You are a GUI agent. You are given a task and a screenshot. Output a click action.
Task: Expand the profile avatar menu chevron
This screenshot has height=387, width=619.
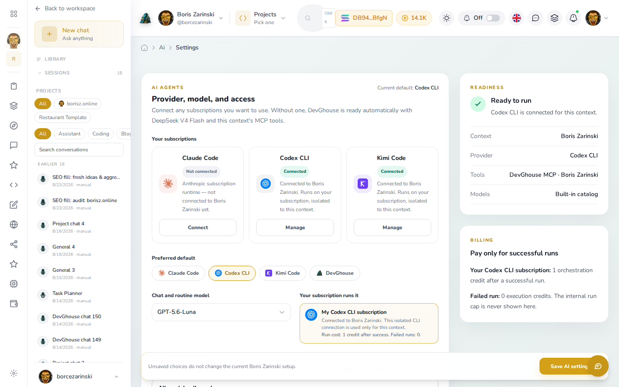(x=606, y=18)
